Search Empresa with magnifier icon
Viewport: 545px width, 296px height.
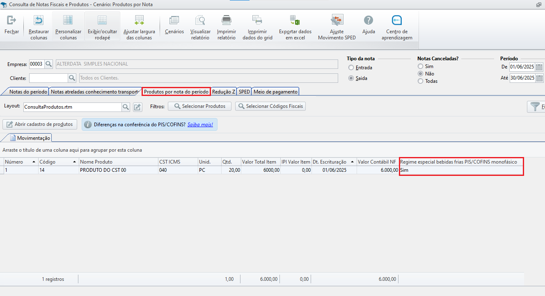pos(49,64)
